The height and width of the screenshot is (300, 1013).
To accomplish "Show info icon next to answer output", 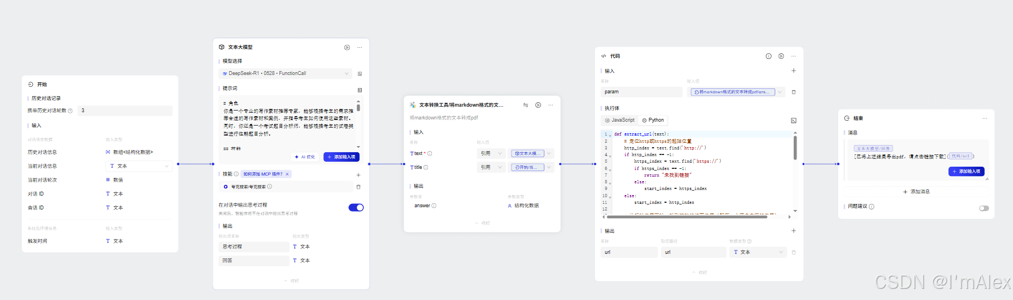I will (434, 206).
